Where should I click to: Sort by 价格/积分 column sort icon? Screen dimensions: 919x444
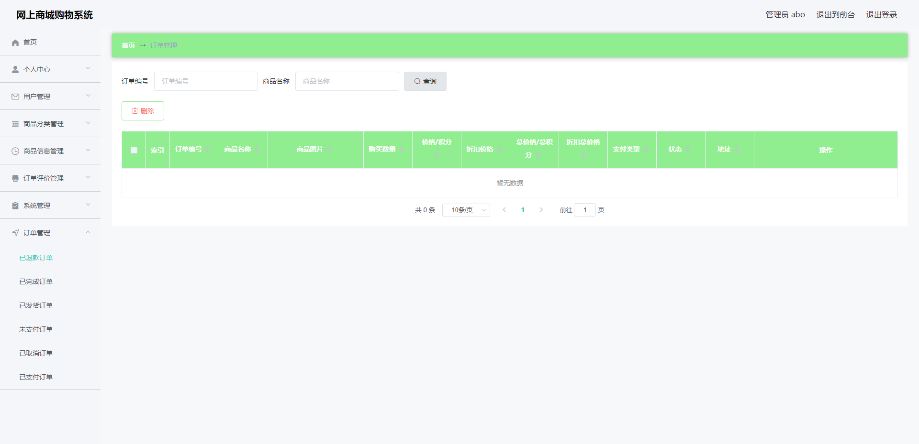pos(437,155)
